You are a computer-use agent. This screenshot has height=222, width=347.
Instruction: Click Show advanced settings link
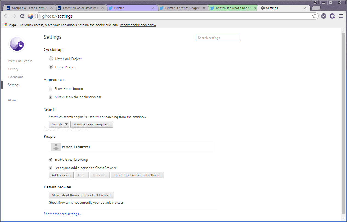tap(62, 214)
